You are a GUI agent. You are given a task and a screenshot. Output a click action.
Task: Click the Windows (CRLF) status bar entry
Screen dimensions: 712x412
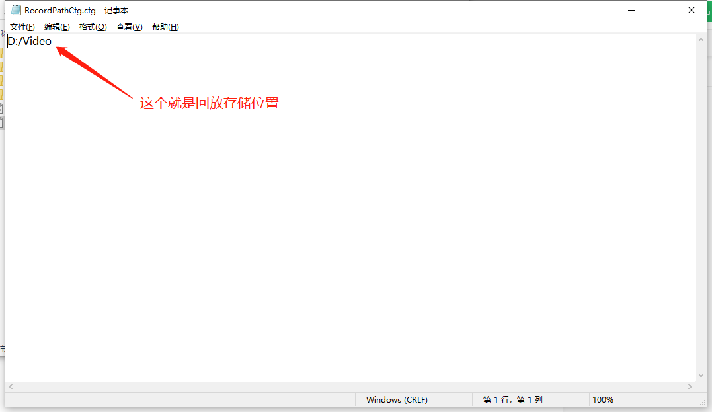click(x=397, y=399)
